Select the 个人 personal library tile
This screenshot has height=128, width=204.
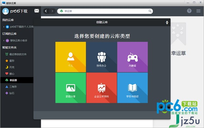[71, 57]
